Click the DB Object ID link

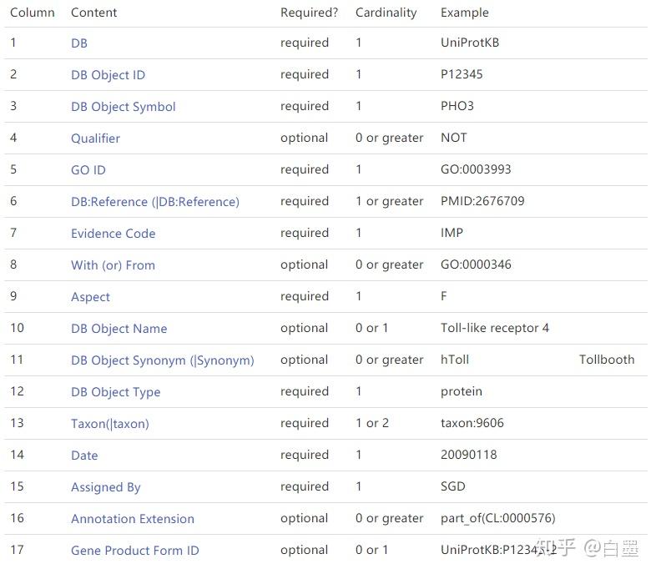(108, 75)
